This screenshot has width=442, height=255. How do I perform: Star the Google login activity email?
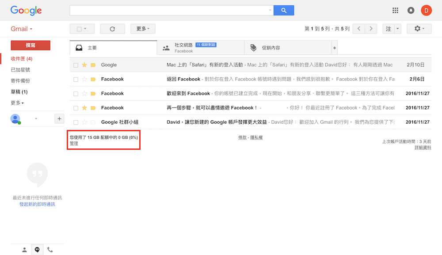point(84,65)
